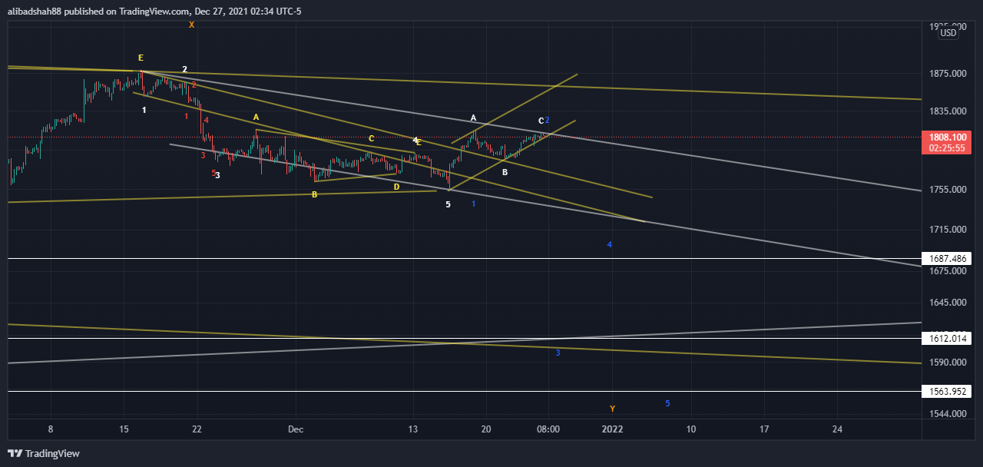Click the 17 date label on time axis
983x467 pixels.
point(764,429)
